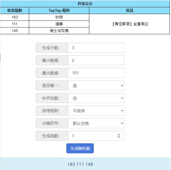Select the 【青涩絮语】全套周边 prize cell
Image resolution: width=171 pixels, height=170 pixels.
coord(130,24)
